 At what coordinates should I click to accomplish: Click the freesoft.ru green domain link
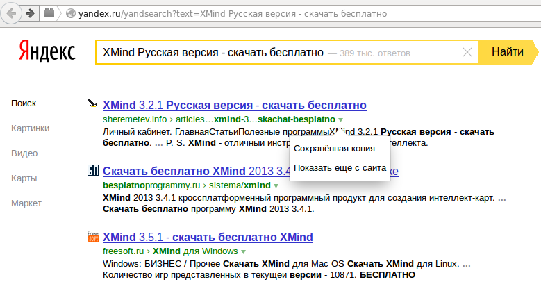(x=123, y=251)
